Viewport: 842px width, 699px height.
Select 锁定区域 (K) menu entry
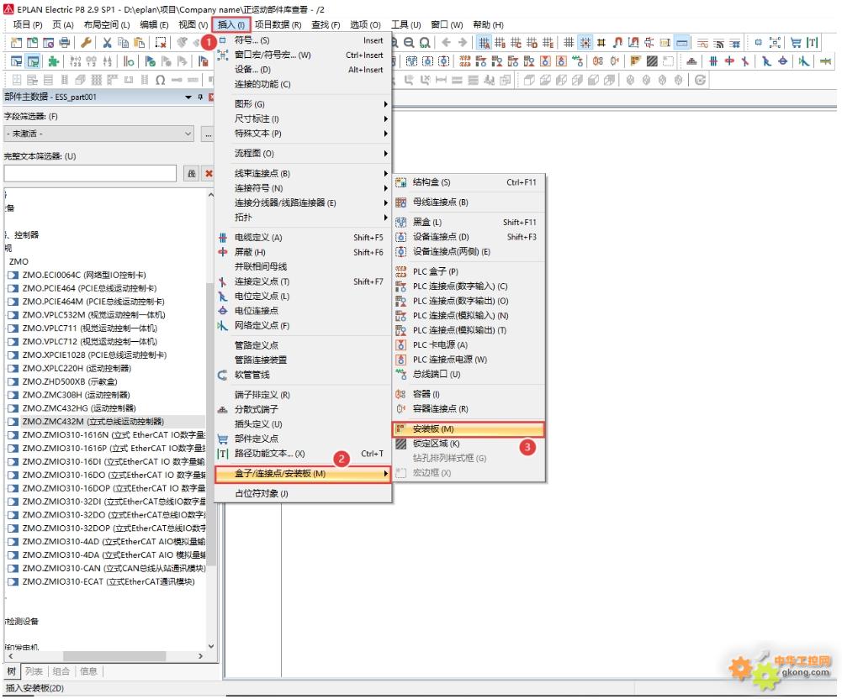click(469, 444)
